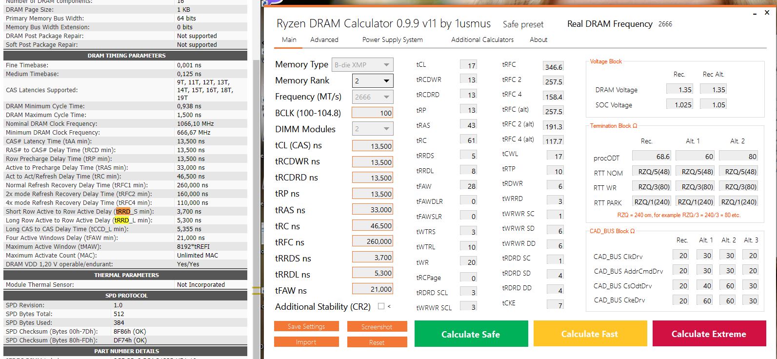Image resolution: width=777 pixels, height=359 pixels.
Task: Open the Advanced tab
Action: (324, 40)
